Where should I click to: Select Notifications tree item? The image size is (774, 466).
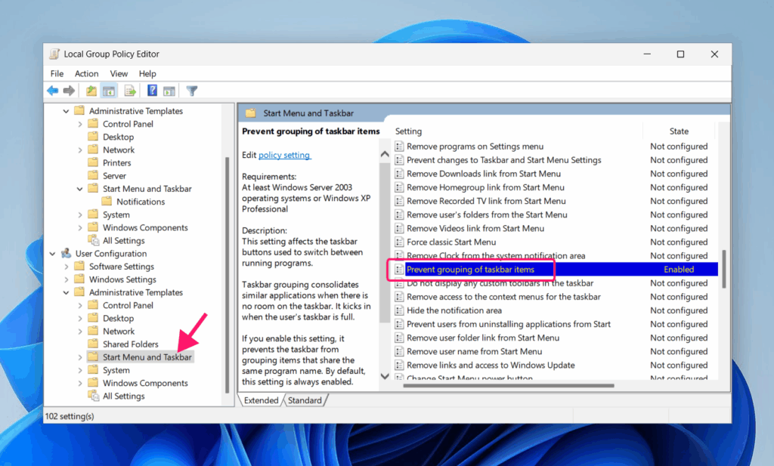point(141,202)
